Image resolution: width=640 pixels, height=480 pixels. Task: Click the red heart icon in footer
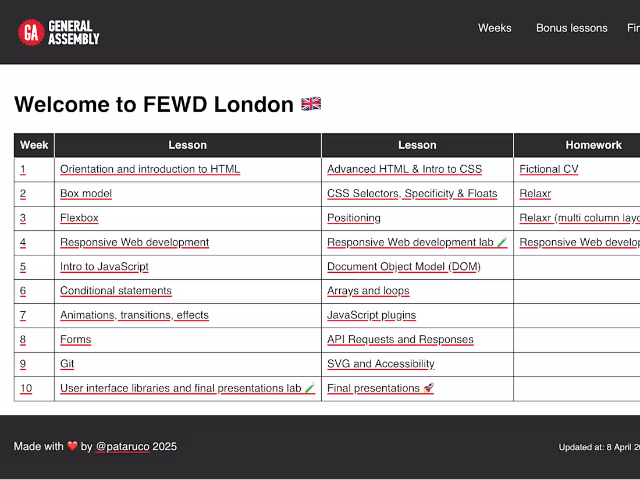pyautogui.click(x=72, y=447)
